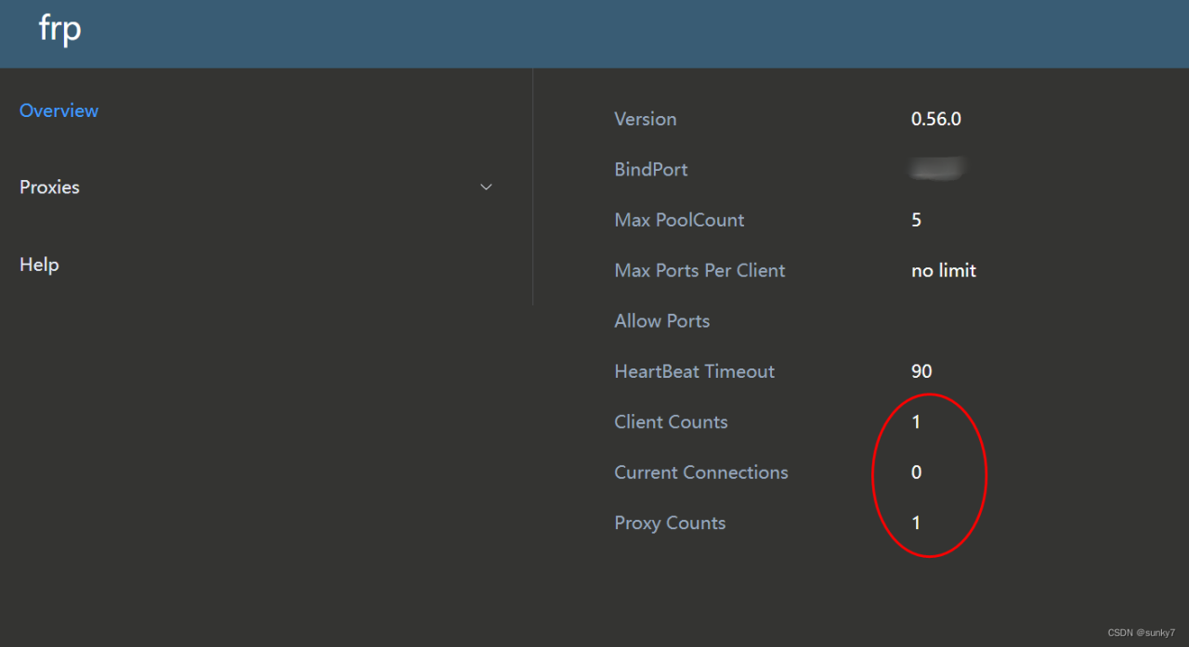Click the CSDN @sunky7 watermark text
This screenshot has height=647, width=1189.
click(1141, 632)
